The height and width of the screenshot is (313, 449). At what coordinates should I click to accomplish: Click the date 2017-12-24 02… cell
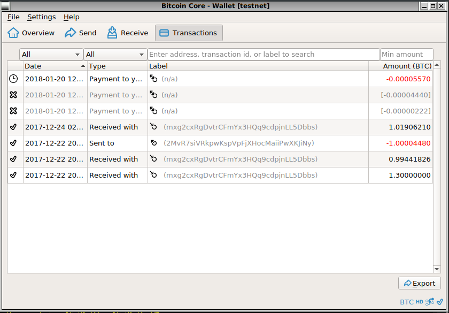tap(54, 127)
